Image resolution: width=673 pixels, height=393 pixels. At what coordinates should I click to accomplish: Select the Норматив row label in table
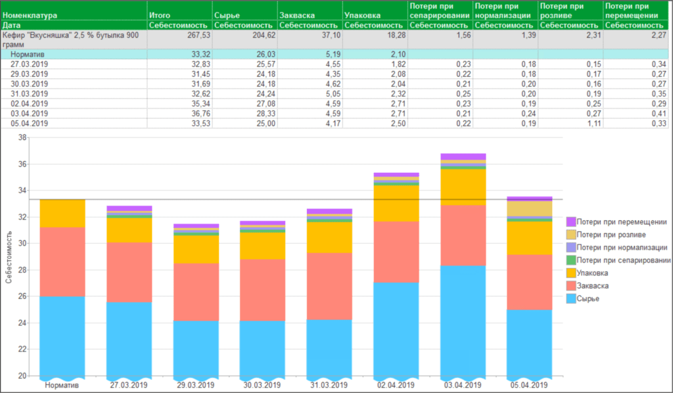pyautogui.click(x=28, y=55)
